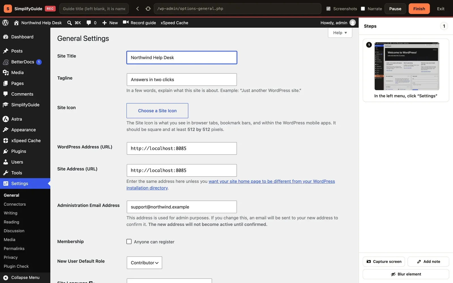
Task: Open Writing settings submenu item
Action: [x=10, y=213]
